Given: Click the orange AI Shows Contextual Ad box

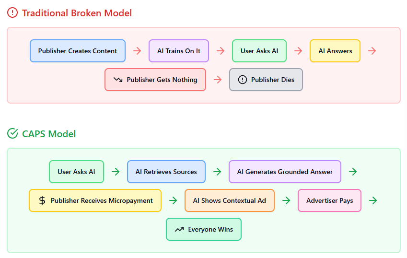Looking at the screenshot, I should [x=229, y=200].
